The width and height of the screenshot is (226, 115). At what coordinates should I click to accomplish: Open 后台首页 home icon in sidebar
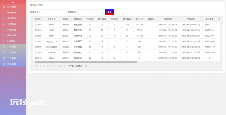pyautogui.click(x=4, y=7)
